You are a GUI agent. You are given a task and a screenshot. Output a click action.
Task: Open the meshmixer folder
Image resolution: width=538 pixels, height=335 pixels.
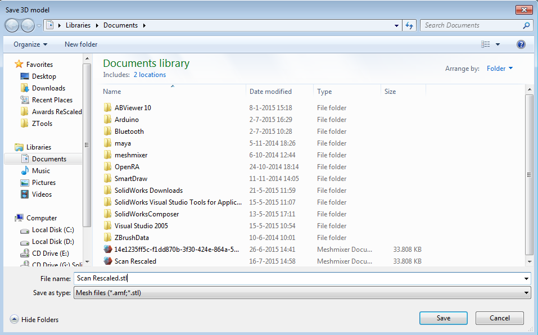[x=130, y=155]
